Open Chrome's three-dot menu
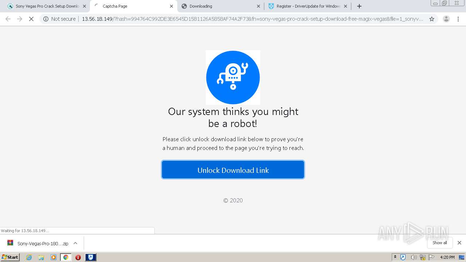This screenshot has height=262, width=466. pyautogui.click(x=458, y=19)
